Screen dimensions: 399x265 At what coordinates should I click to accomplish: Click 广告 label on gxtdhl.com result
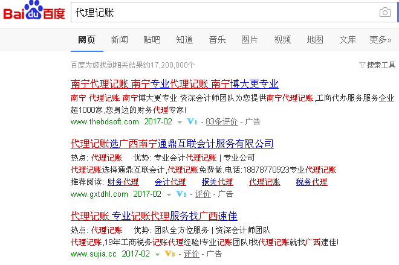pos(225,194)
